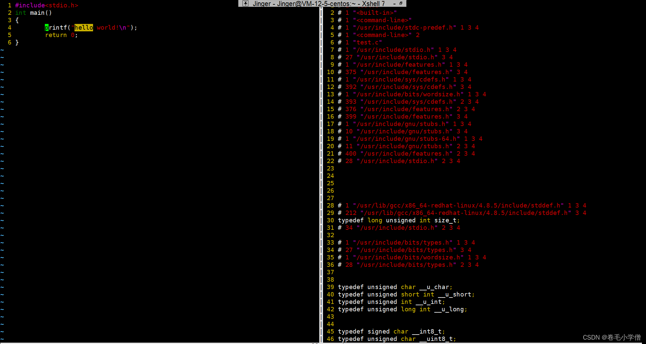Click line 33 '/usr/include/bits/types.h' 1 3 4
This screenshot has width=646, height=344.
point(406,243)
